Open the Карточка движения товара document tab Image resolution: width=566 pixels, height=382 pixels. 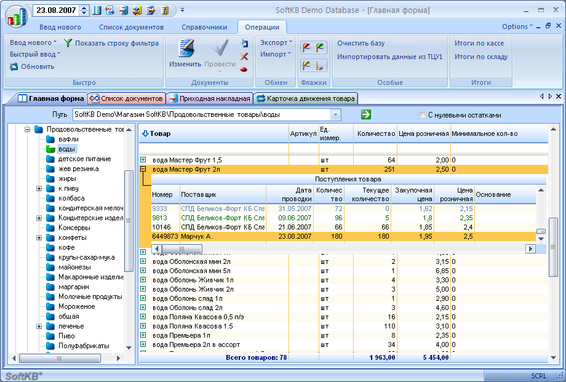click(x=306, y=98)
